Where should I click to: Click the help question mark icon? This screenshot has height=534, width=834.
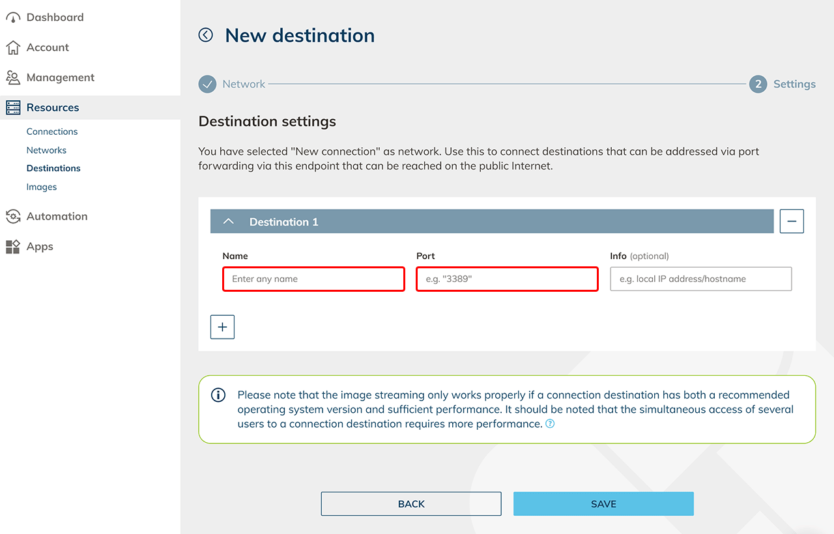pos(550,424)
